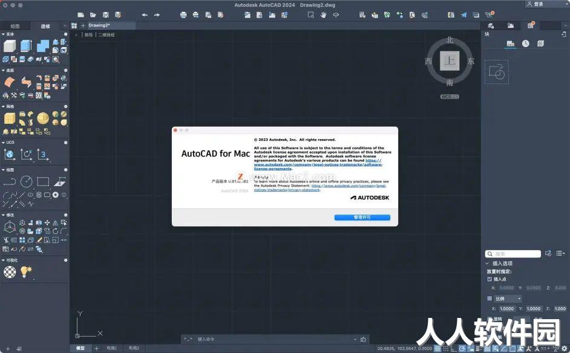The height and width of the screenshot is (353, 570).
Task: Toggle grid display in status bar
Action: pos(437,349)
